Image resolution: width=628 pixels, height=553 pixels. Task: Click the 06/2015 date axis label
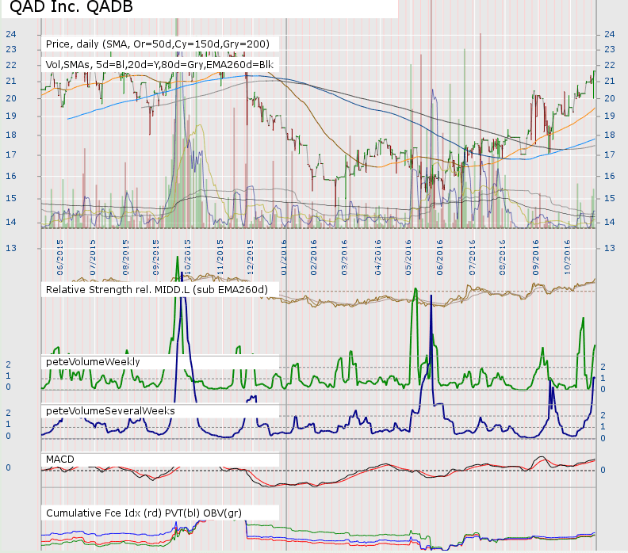pos(60,257)
